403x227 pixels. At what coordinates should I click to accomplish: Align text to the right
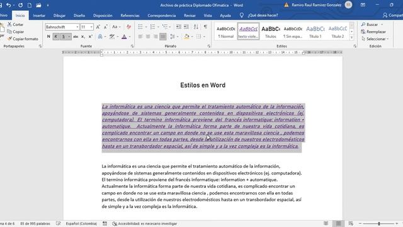pyautogui.click(x=156, y=37)
